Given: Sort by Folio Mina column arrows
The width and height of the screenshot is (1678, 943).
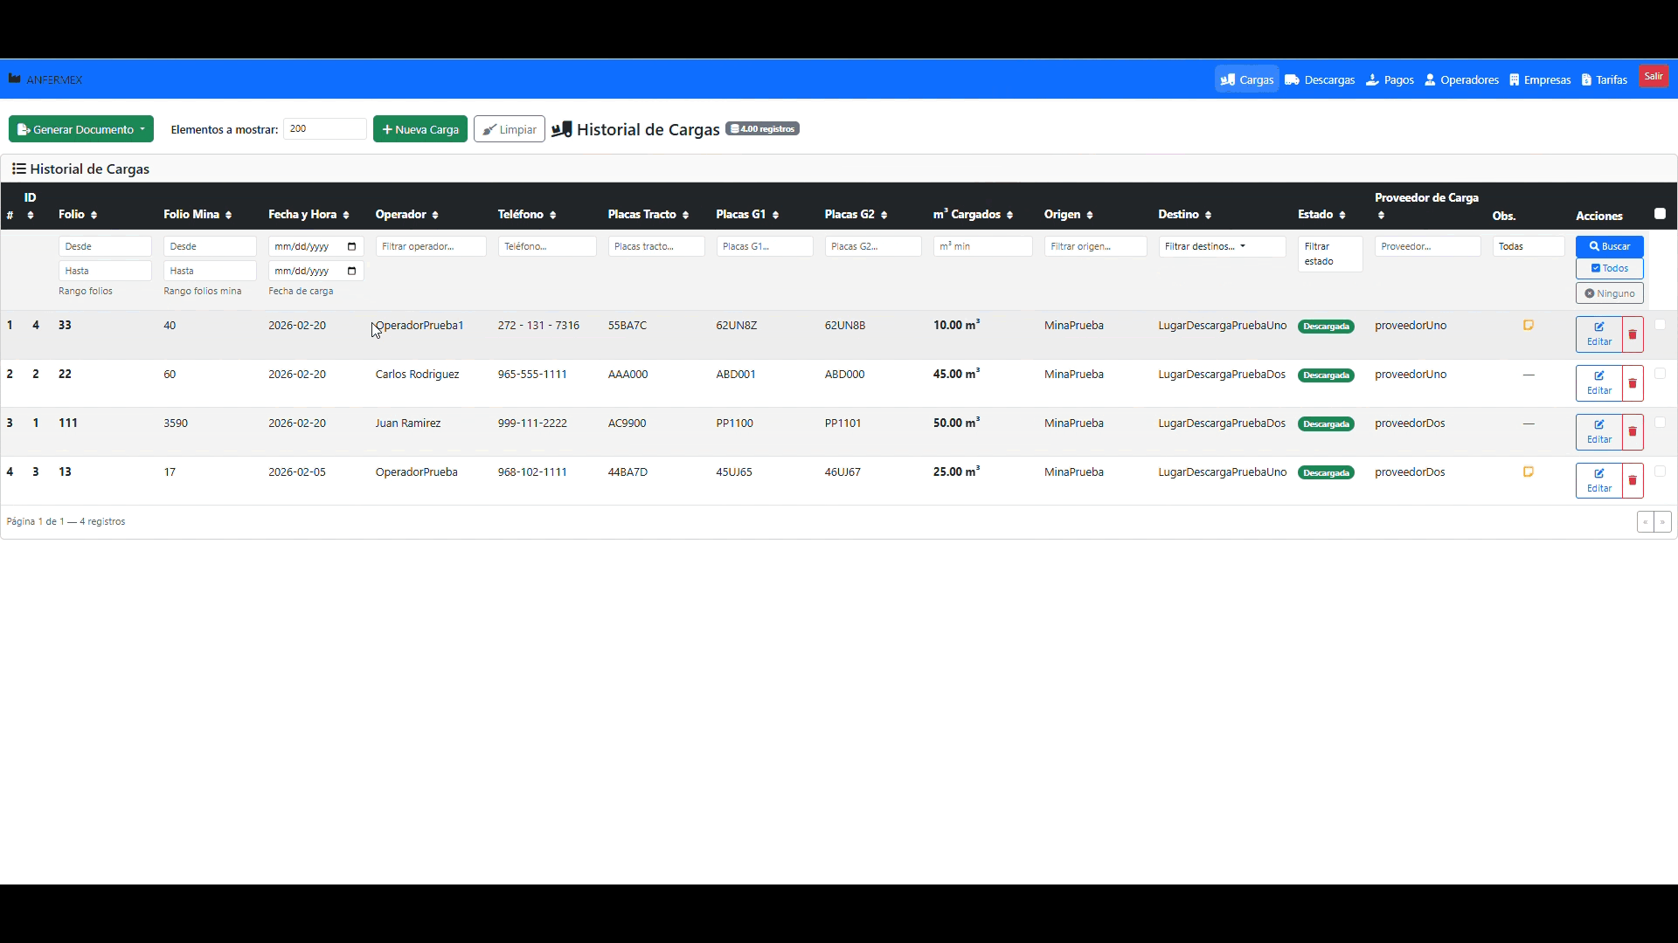Looking at the screenshot, I should click(228, 215).
